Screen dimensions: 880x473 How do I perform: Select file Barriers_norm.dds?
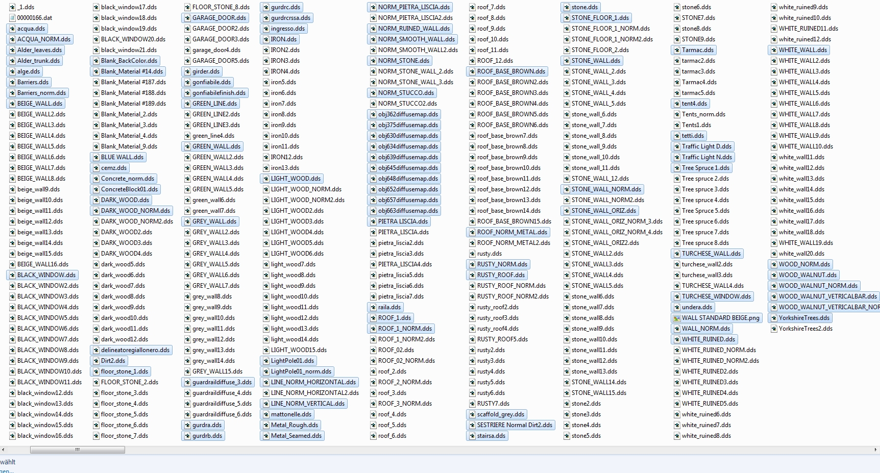click(37, 93)
